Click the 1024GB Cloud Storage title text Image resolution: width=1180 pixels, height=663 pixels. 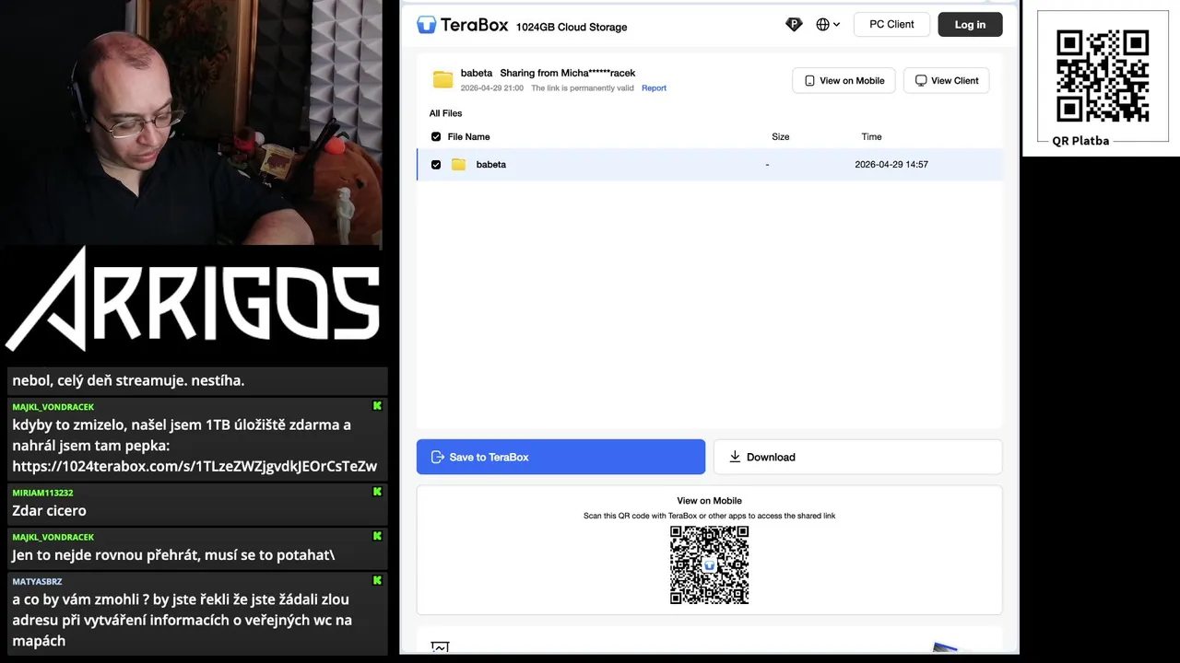(x=572, y=27)
